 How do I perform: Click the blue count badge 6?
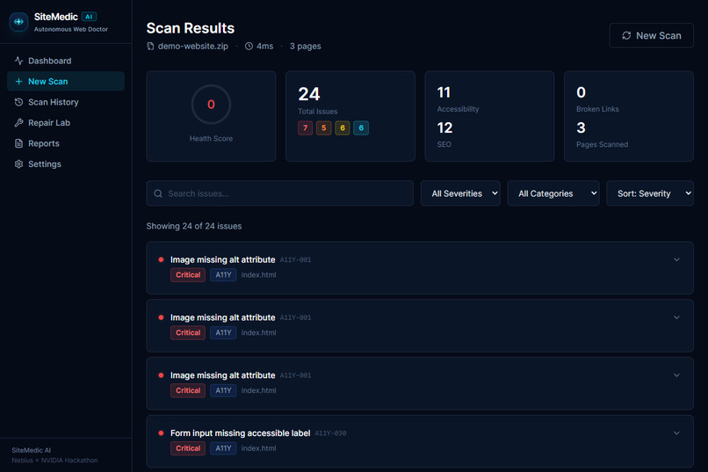(361, 127)
